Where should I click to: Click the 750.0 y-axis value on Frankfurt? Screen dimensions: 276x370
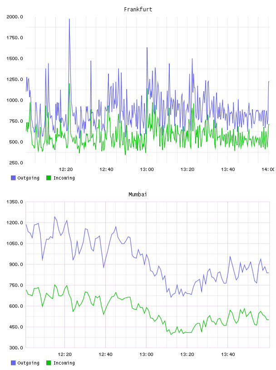tap(16, 121)
